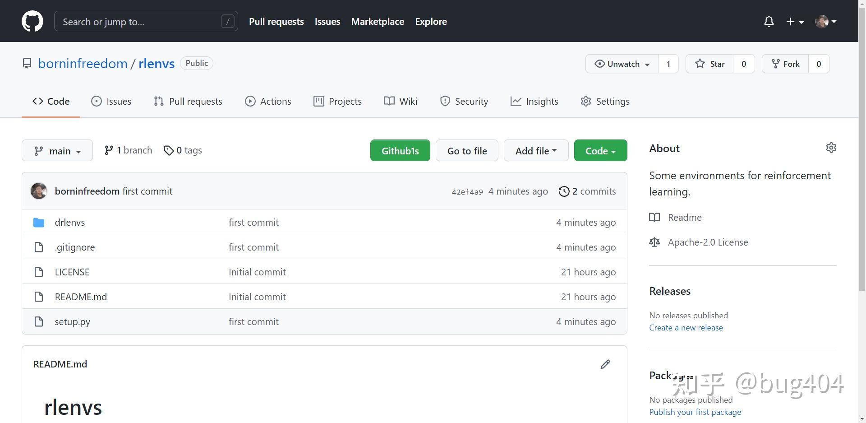The image size is (866, 423).
Task: Edit README with the pencil icon
Action: [605, 364]
